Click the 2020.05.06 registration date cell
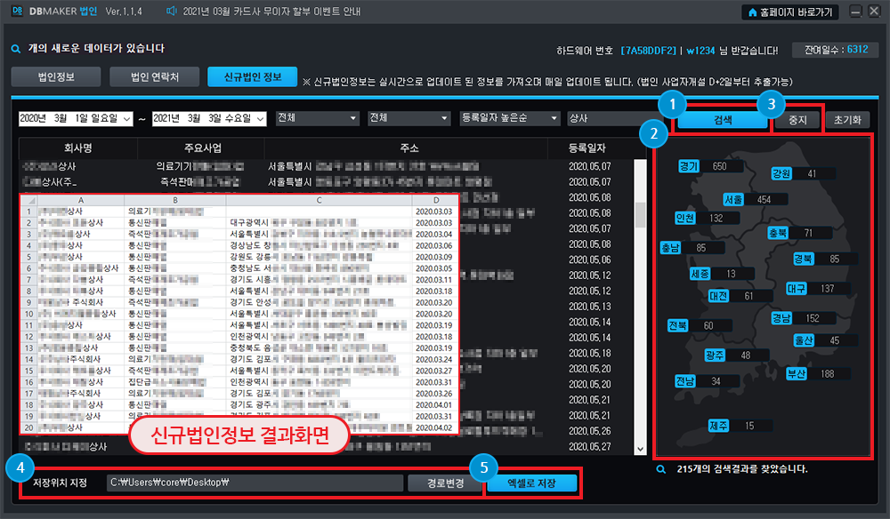The height and width of the screenshot is (519, 890). pos(590,259)
